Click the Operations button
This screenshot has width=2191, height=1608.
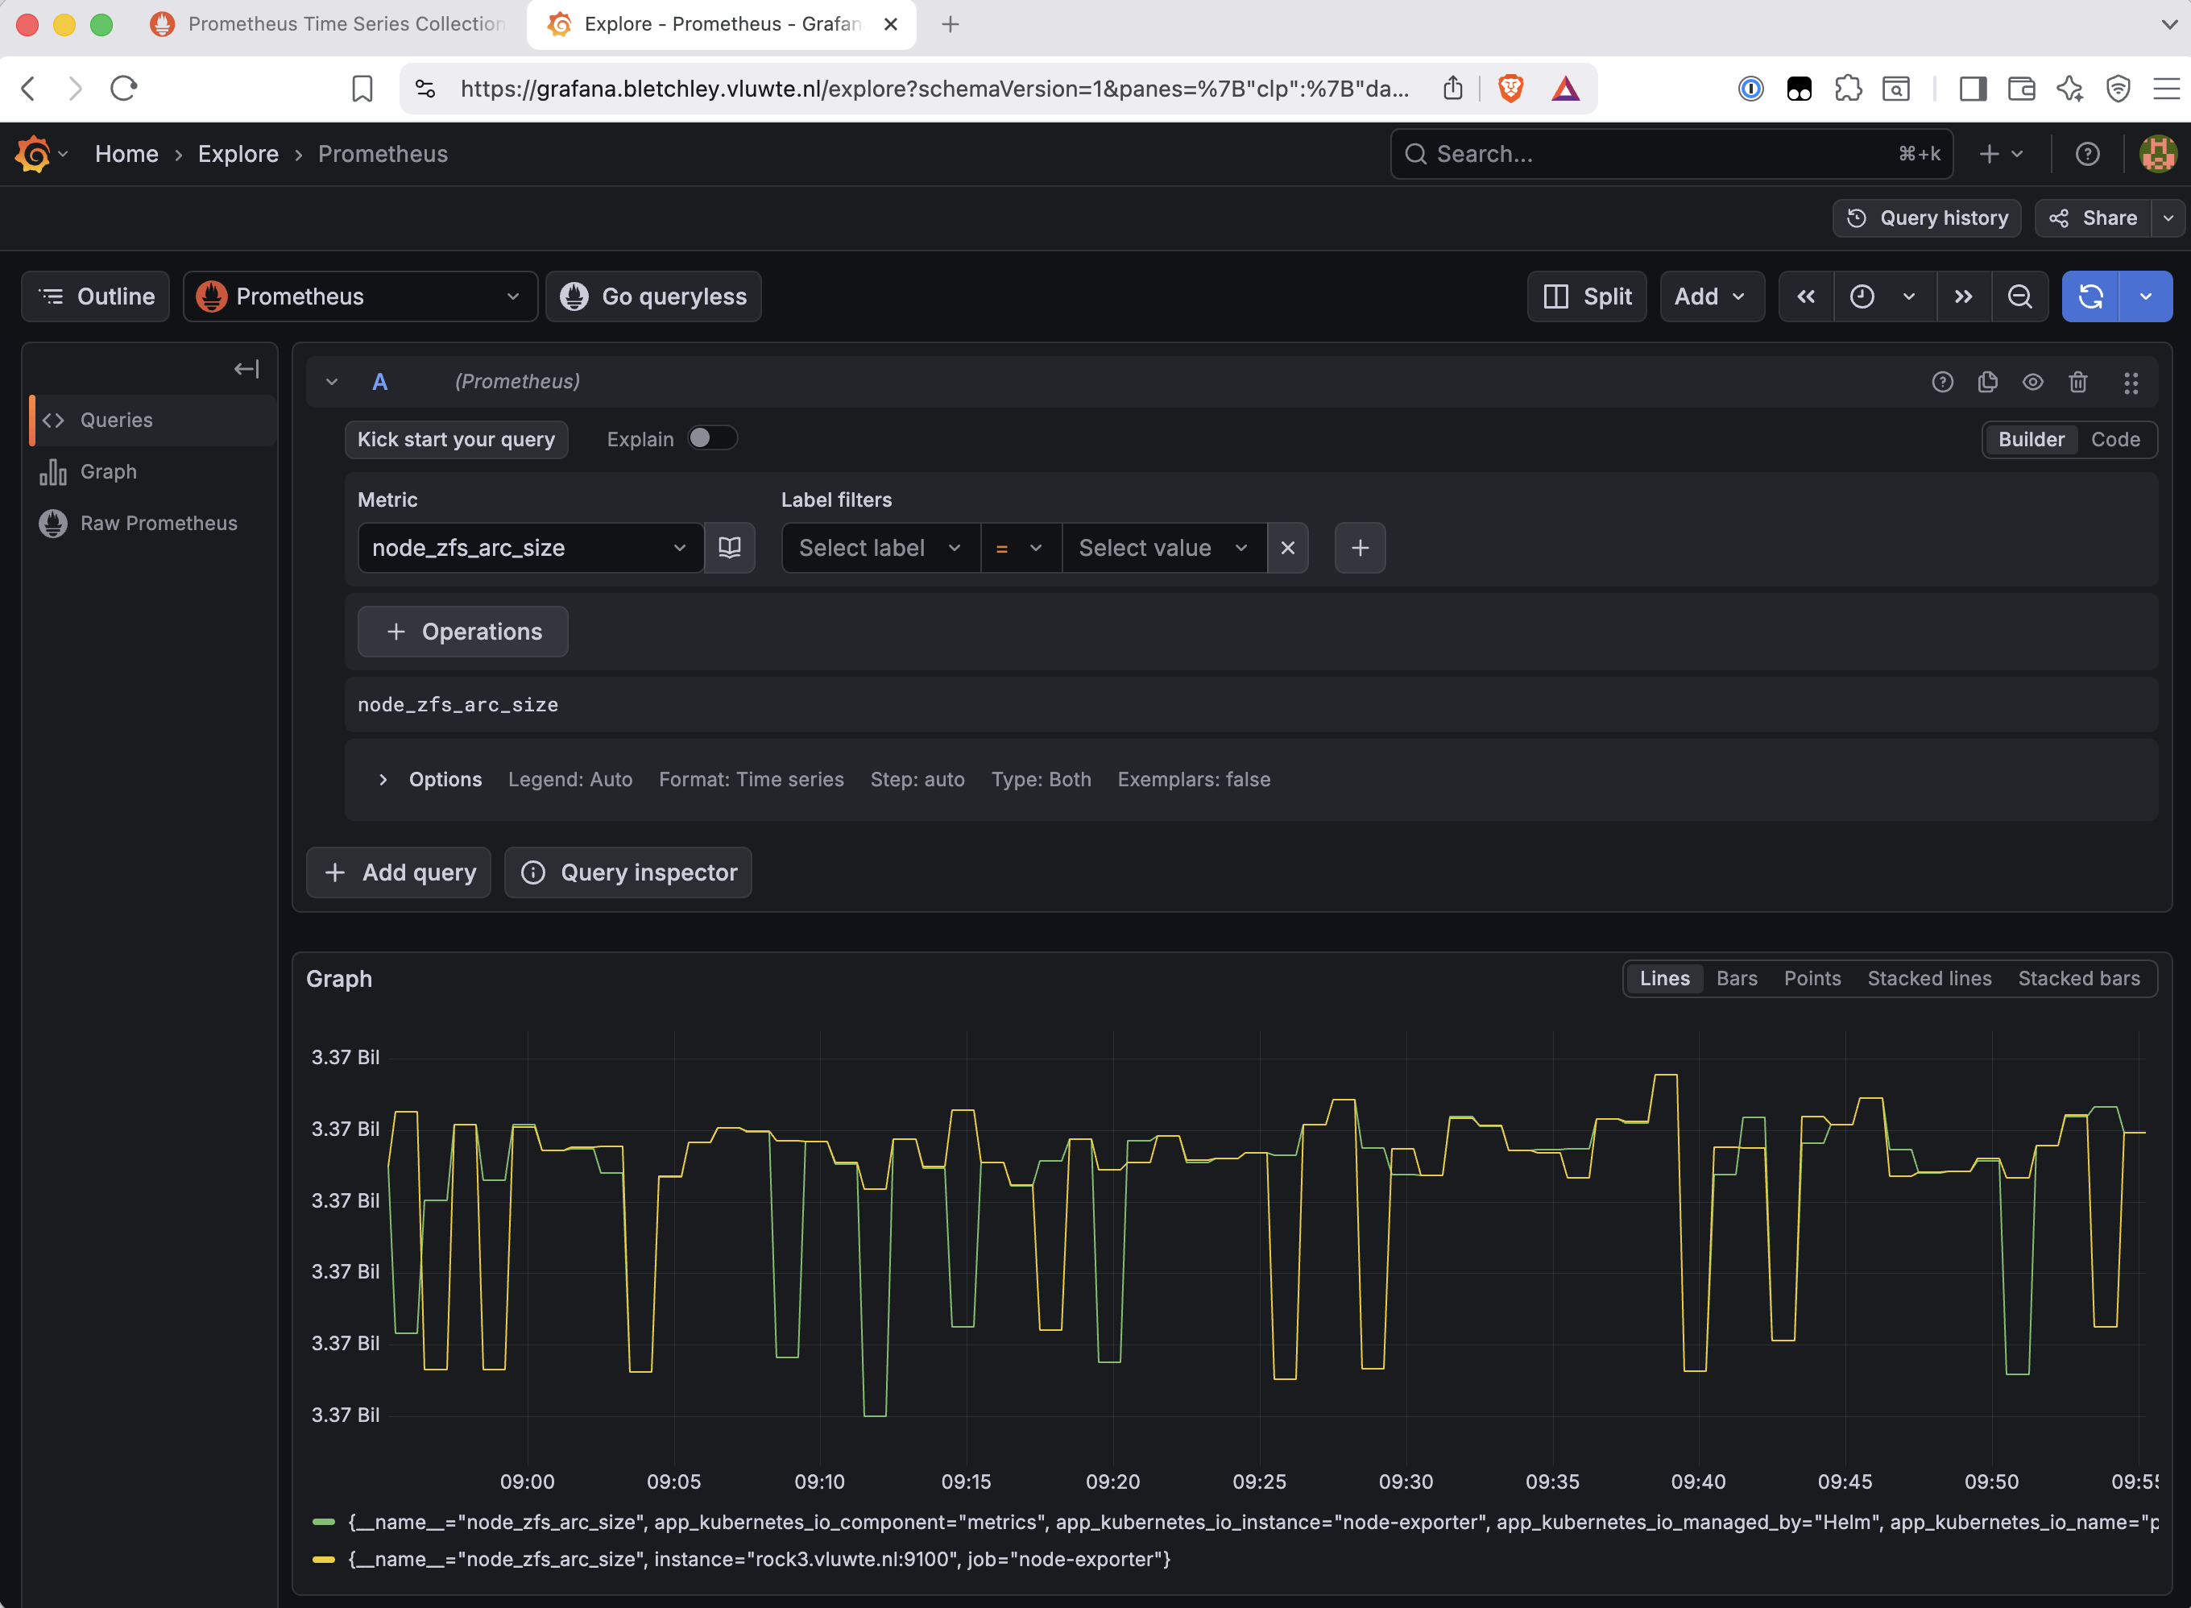463,632
